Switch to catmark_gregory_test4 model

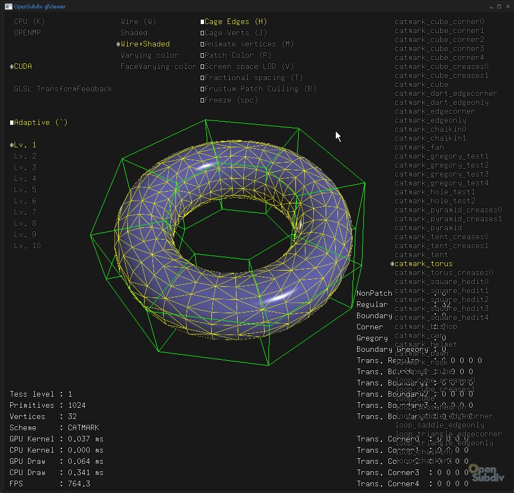[x=442, y=183]
